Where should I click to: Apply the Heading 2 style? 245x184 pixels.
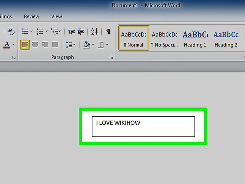pyautogui.click(x=226, y=38)
